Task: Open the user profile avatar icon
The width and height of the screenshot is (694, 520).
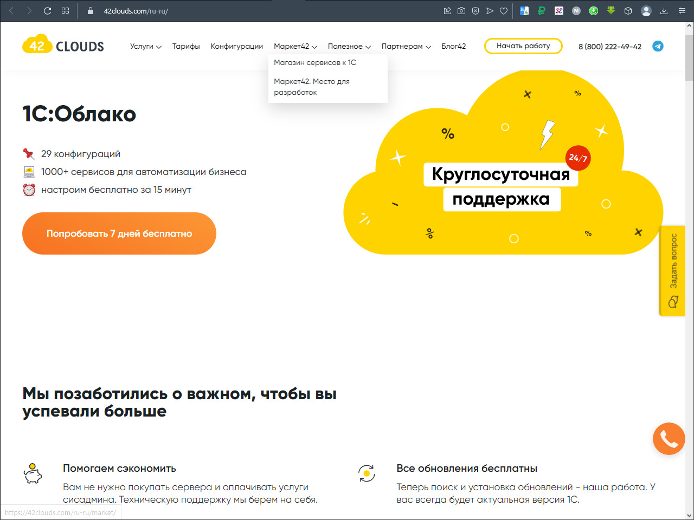Action: (646, 11)
